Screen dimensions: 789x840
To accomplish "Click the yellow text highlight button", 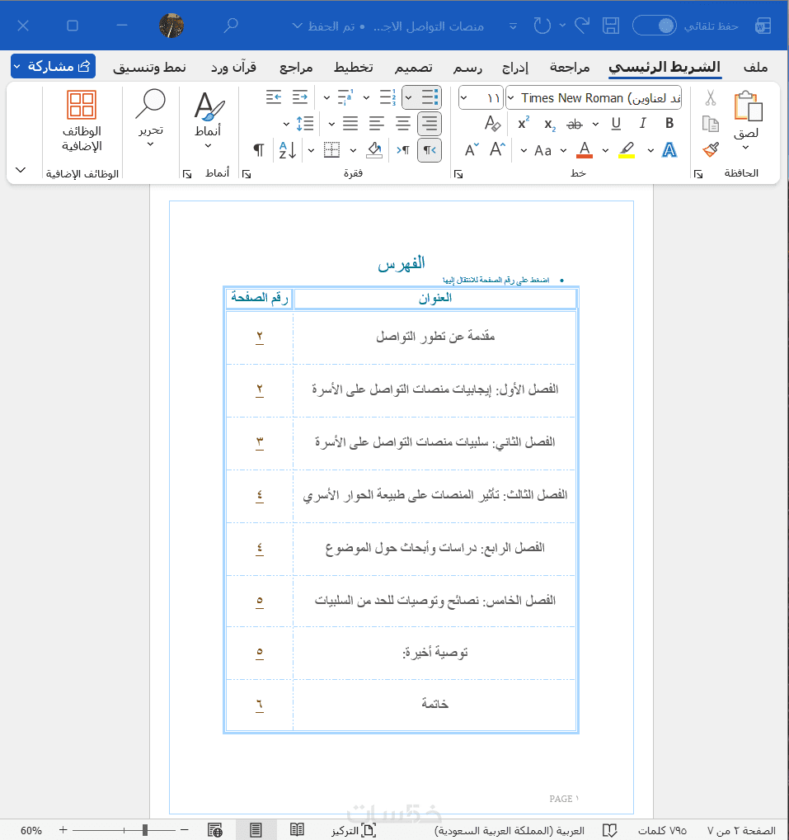I will point(627,150).
